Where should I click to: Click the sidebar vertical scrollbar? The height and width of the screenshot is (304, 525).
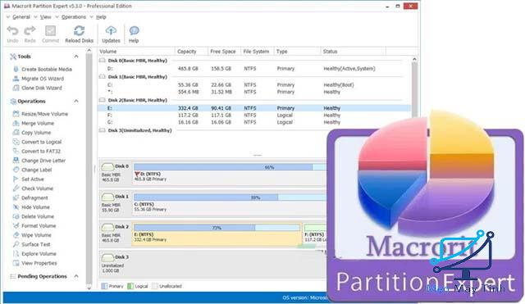click(89, 169)
